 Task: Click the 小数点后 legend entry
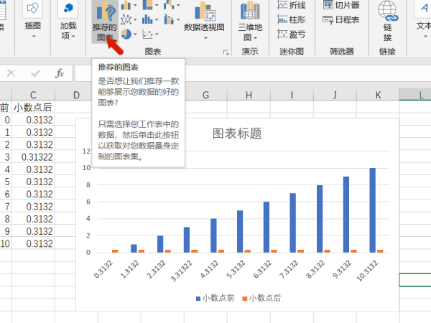[x=261, y=298]
